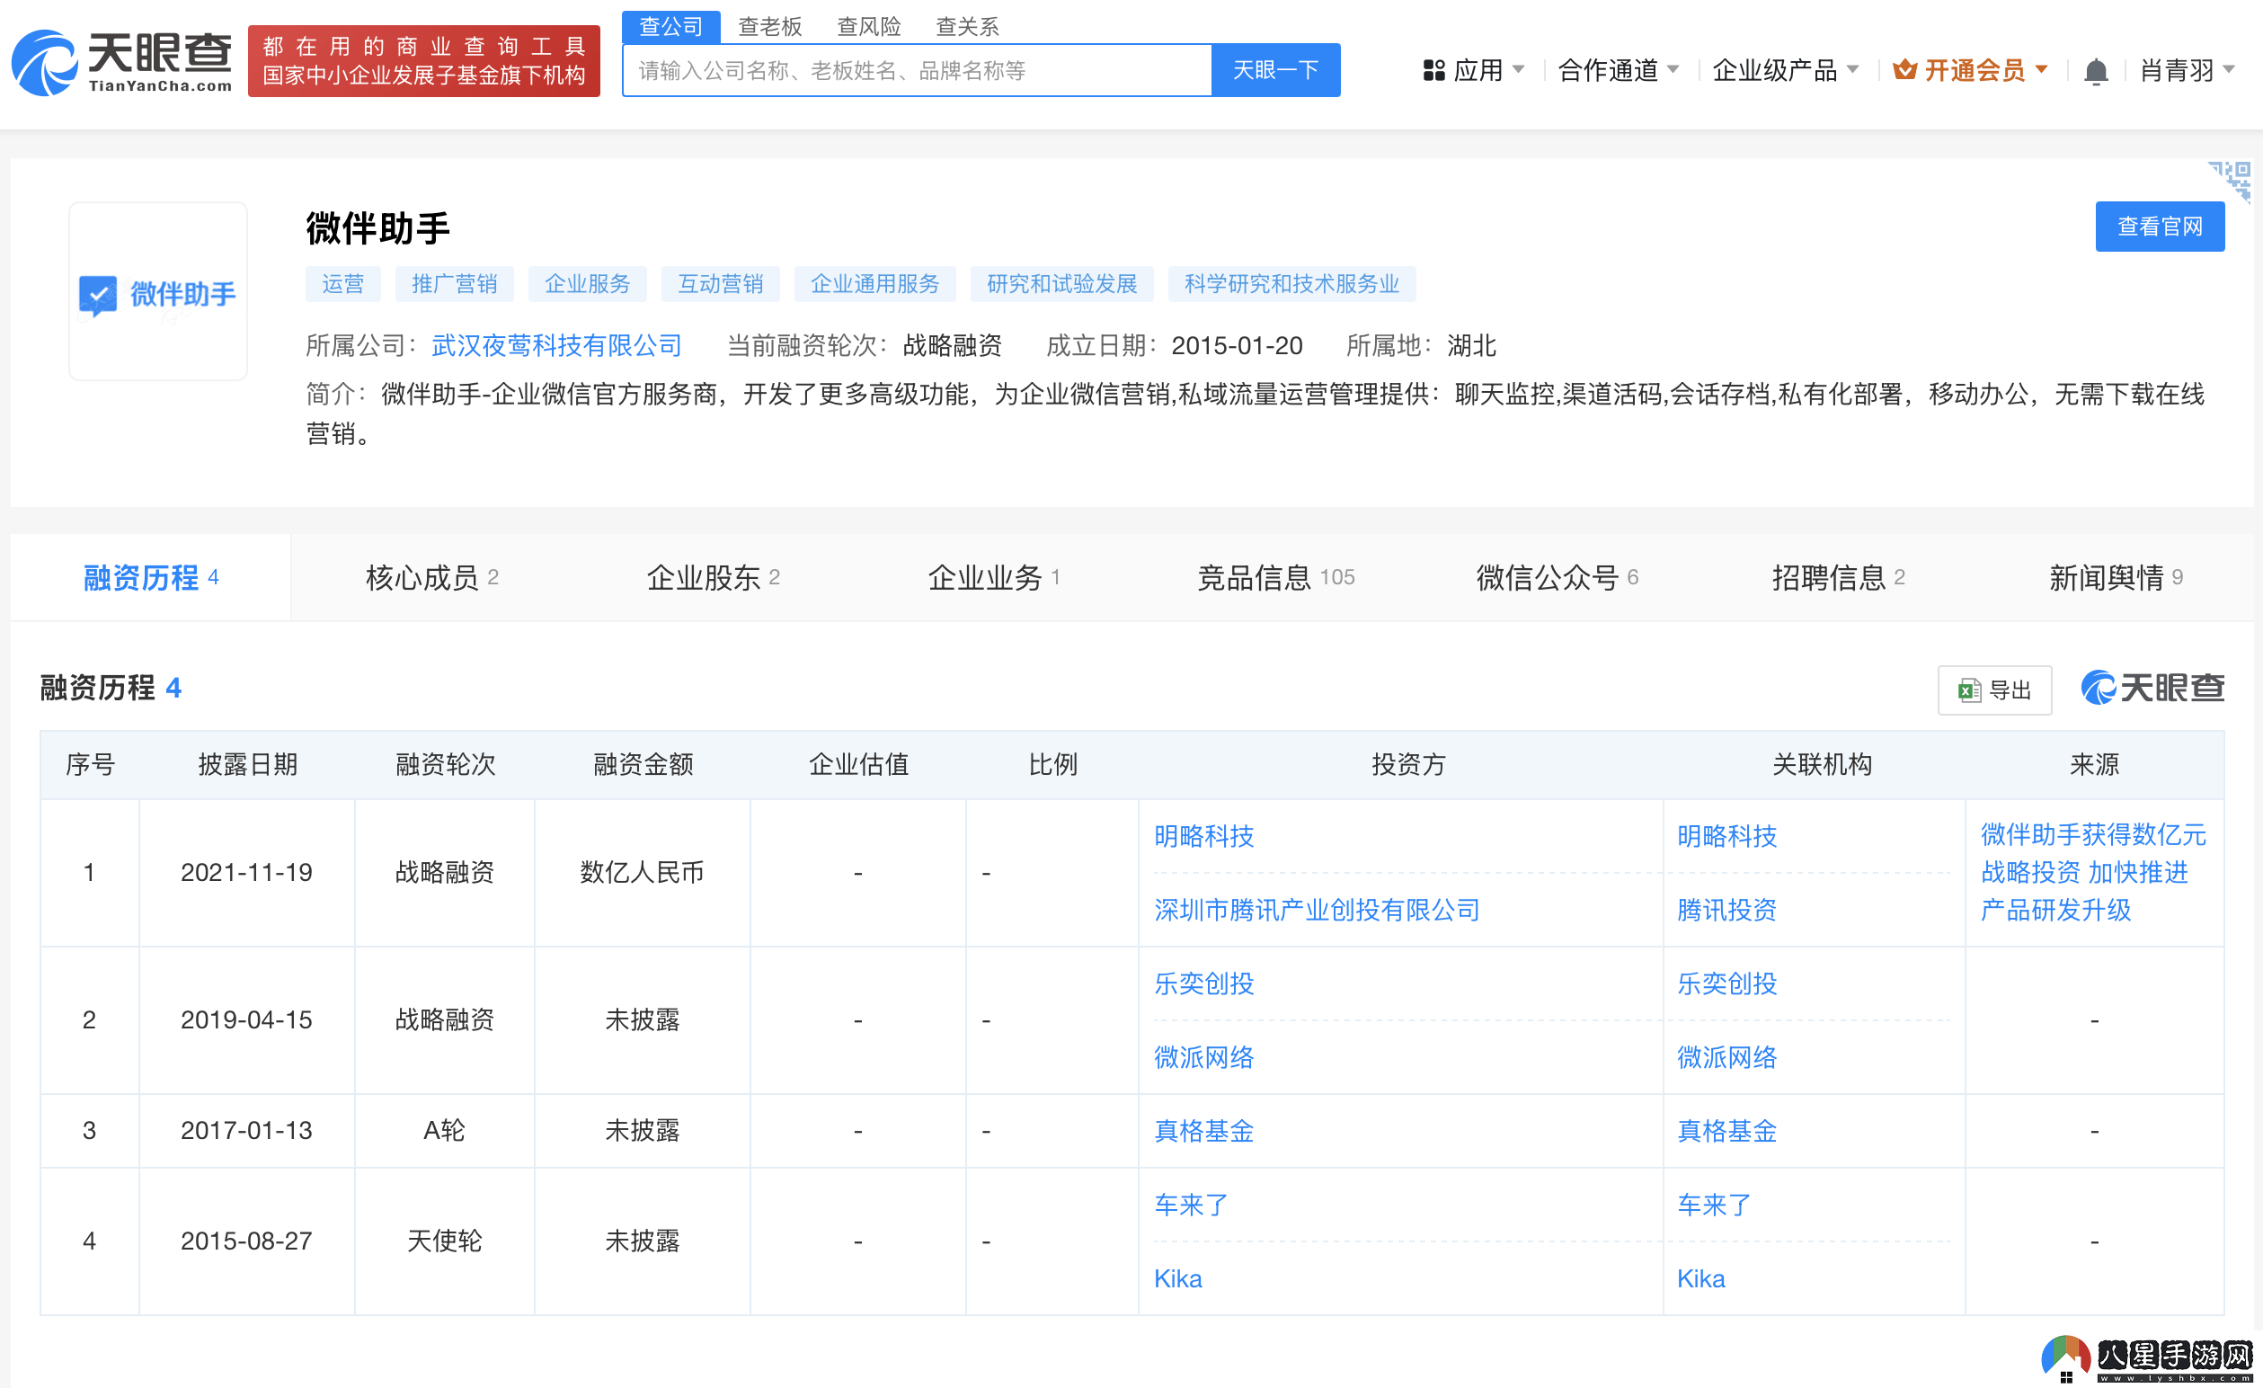The width and height of the screenshot is (2263, 1388).
Task: Open the 腾讯投资 related institution link
Action: pos(1726,910)
